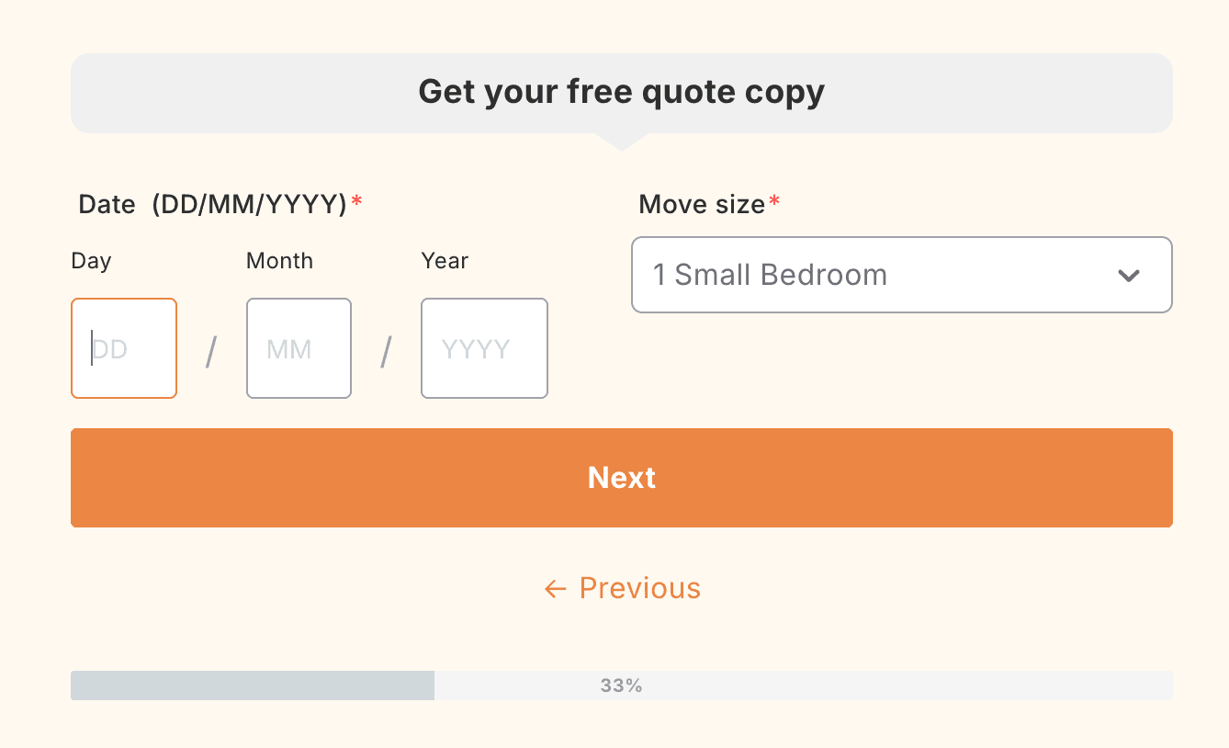Viewport: 1229px width, 748px height.
Task: Click the MM month input field
Action: coord(299,348)
